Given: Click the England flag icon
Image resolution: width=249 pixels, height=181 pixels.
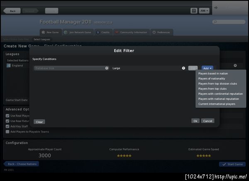Looking at the screenshot, I should (x=8, y=66).
